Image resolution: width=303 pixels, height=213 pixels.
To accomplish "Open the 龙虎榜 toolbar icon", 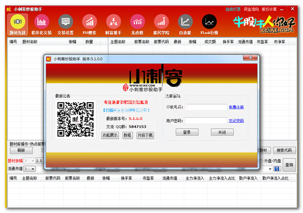I will coord(137,24).
